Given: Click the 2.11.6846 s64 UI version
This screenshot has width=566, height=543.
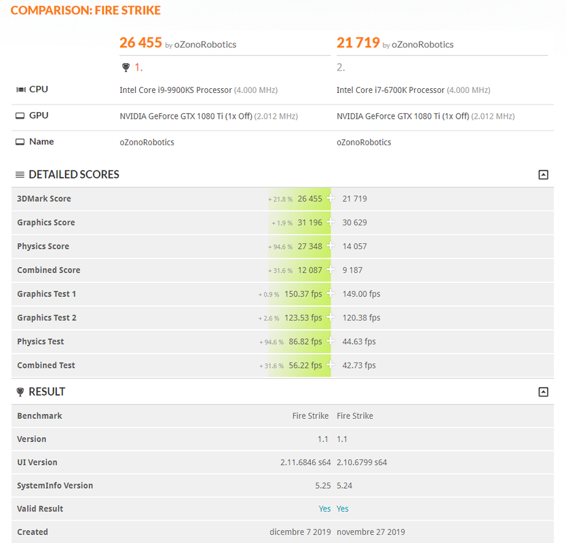Looking at the screenshot, I should pos(305,462).
